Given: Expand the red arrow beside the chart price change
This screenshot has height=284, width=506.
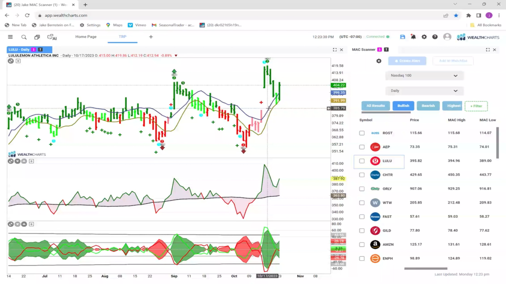Looking at the screenshot, I should coord(176,56).
